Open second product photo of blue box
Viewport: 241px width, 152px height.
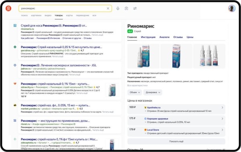(x=176, y=56)
